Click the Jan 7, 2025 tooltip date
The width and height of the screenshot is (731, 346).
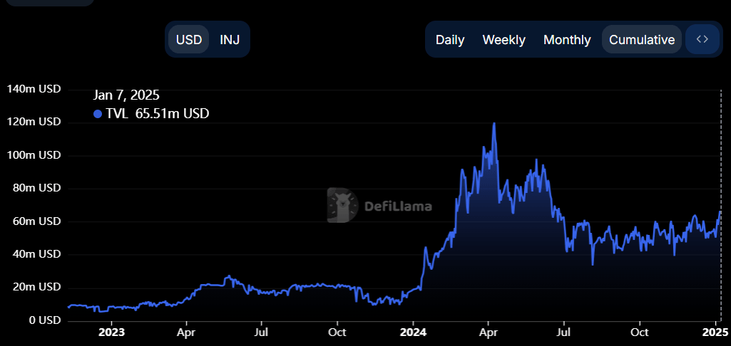pos(126,95)
